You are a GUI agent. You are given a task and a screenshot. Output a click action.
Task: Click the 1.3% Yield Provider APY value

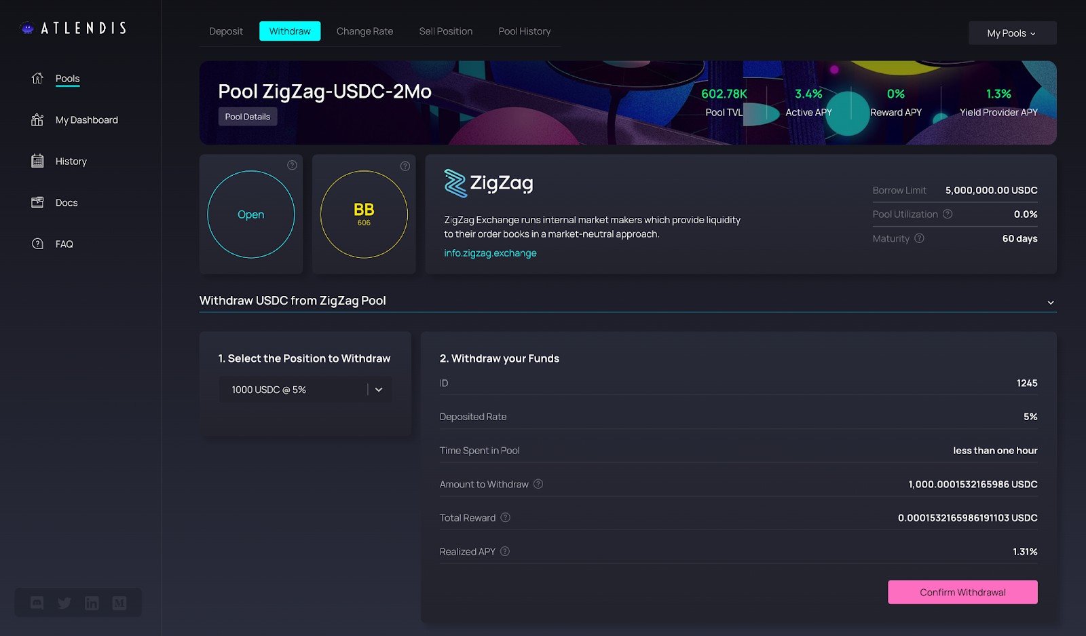point(998,94)
